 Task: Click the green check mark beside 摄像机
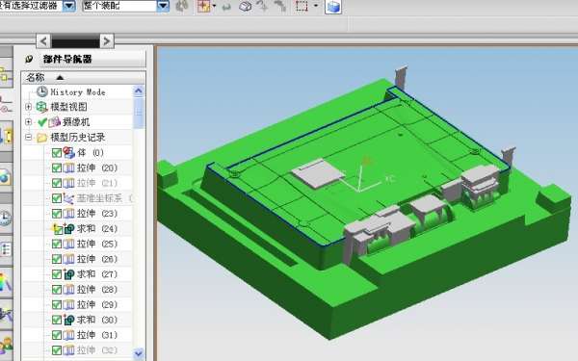click(x=42, y=122)
